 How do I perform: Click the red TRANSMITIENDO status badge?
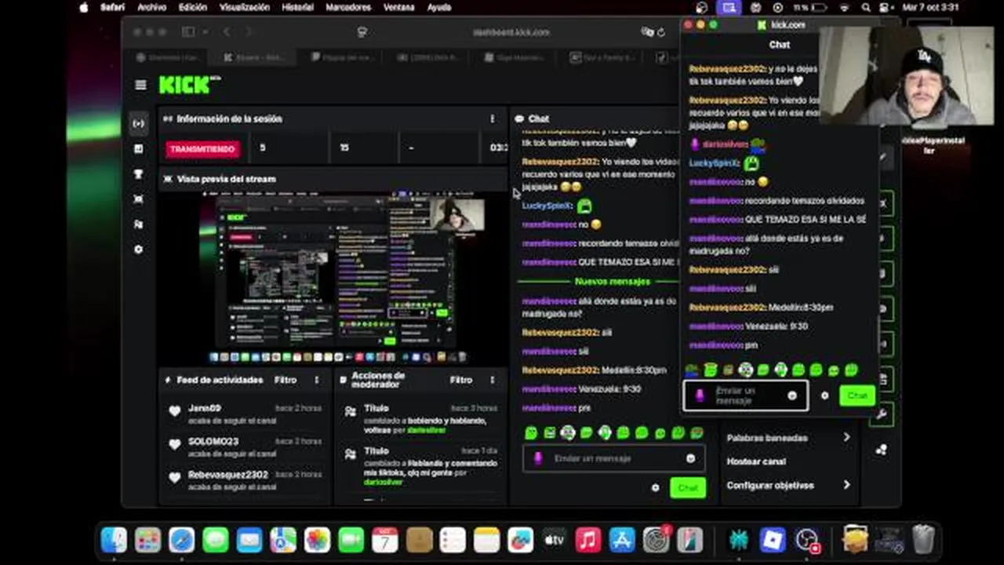(202, 149)
